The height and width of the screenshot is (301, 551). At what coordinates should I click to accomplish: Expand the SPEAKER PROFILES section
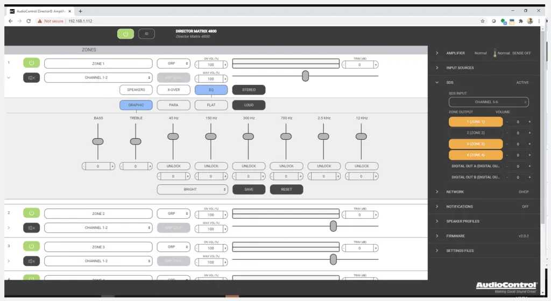(x=437, y=221)
